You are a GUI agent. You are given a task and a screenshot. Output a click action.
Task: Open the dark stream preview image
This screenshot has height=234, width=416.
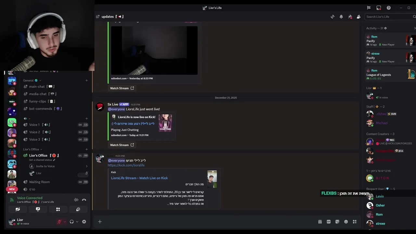(x=154, y=50)
